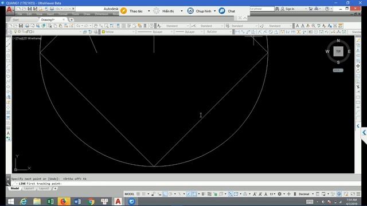367x206 pixels.
Task: Click the Help question mark in Standard toolbar
Action: pyautogui.click(x=151, y=26)
